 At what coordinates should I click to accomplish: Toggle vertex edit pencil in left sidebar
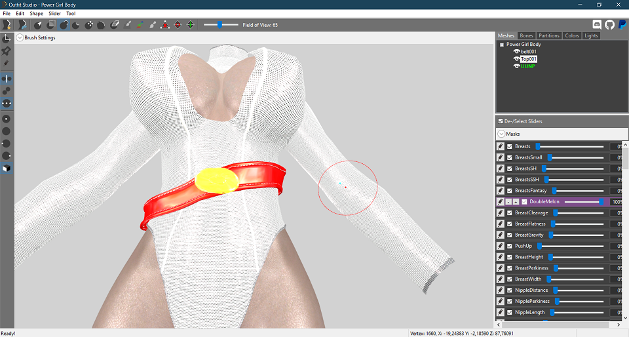coord(7,64)
